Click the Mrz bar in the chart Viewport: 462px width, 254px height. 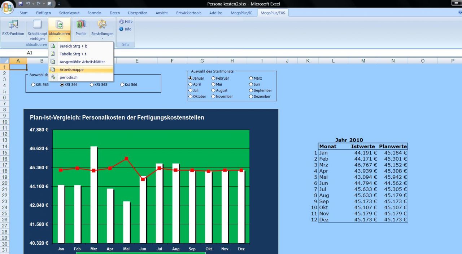click(x=93, y=195)
